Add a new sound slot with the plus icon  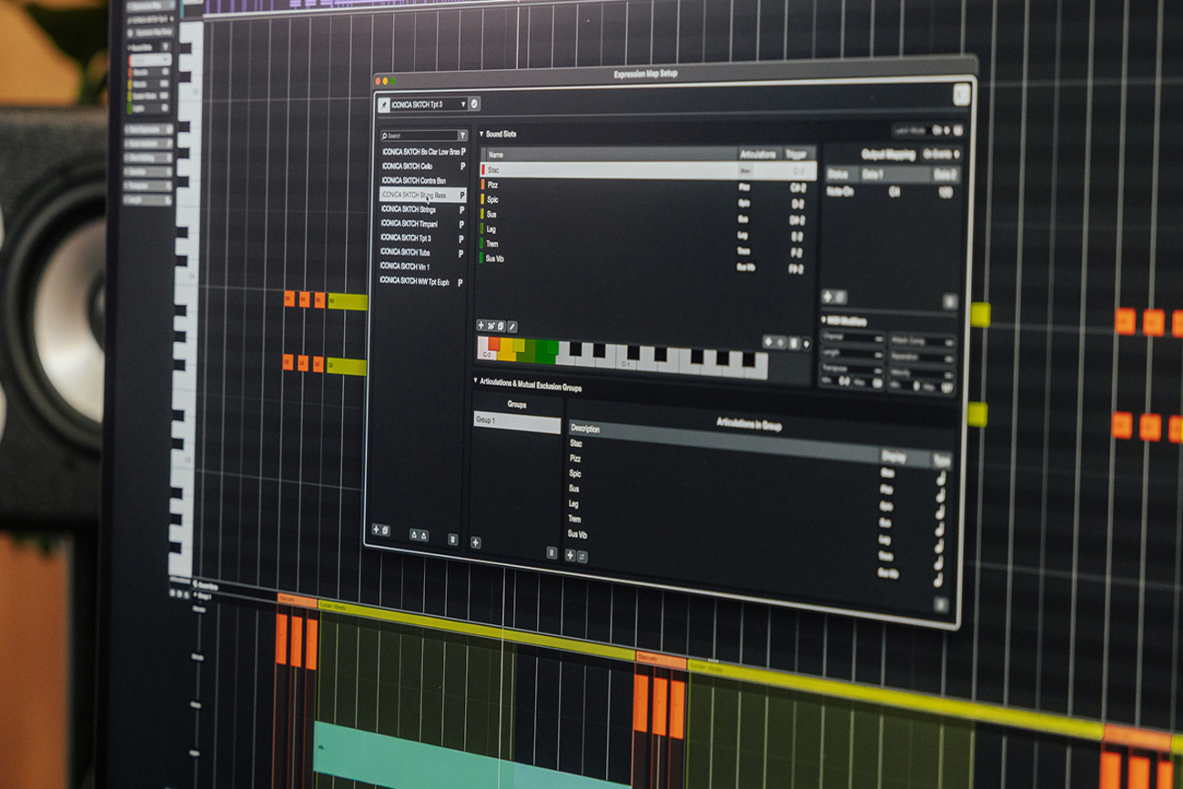pyautogui.click(x=482, y=328)
